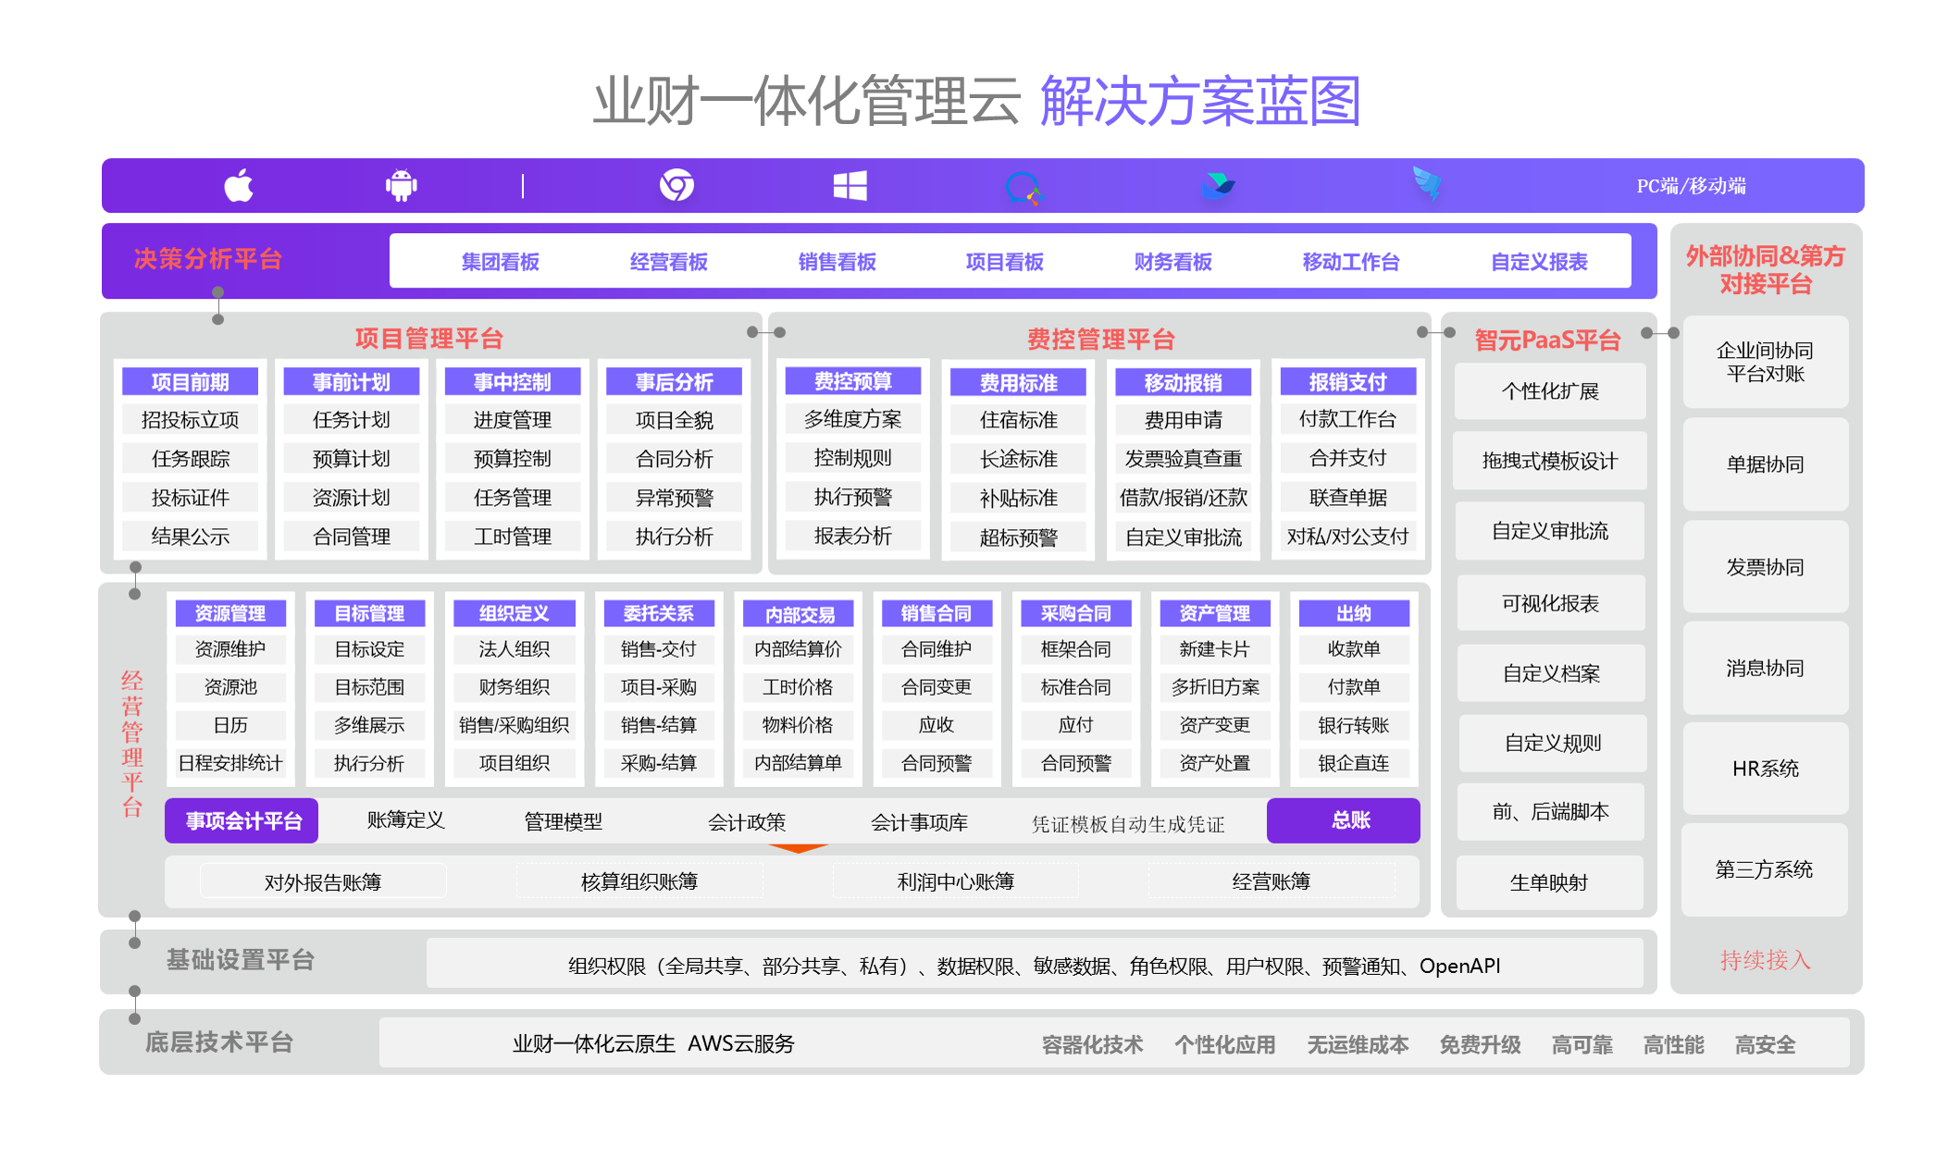The image size is (1960, 1159).
Task: Click the 事项会计平台 button
Action: click(242, 821)
